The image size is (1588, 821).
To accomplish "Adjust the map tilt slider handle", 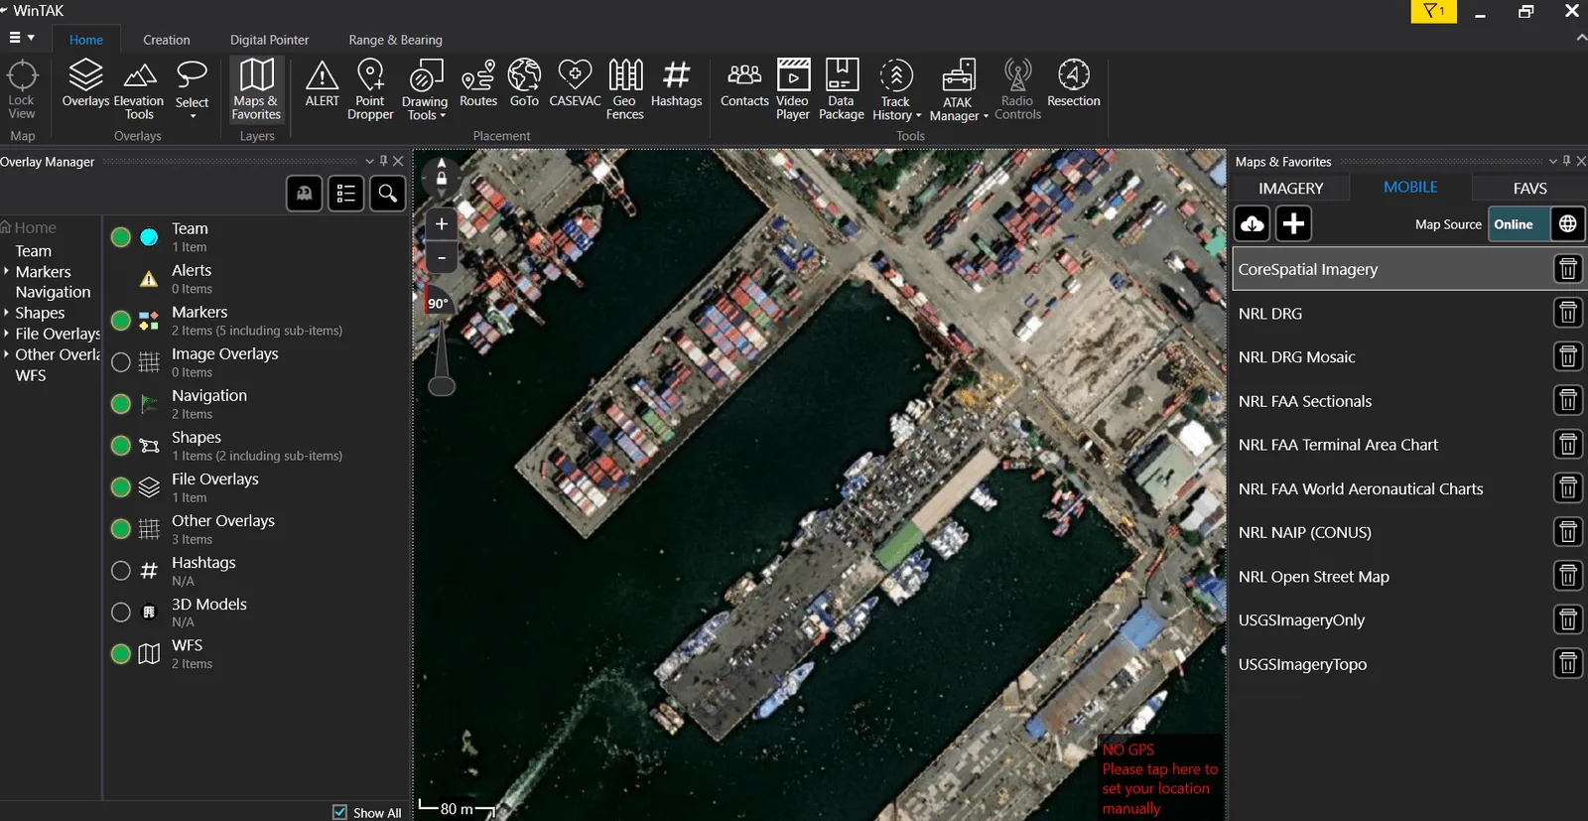I will pos(442,385).
